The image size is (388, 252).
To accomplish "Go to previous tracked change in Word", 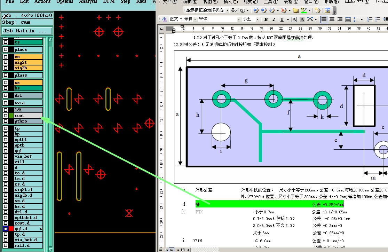I will click(x=256, y=10).
